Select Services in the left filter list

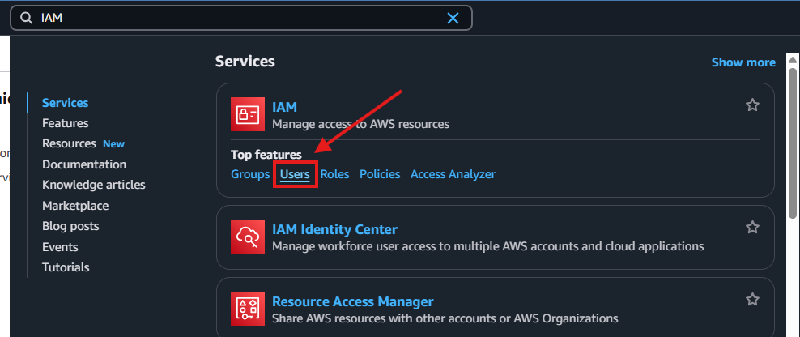[66, 103]
